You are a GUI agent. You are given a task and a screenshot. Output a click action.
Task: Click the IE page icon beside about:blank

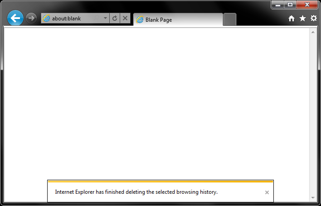tap(46, 19)
